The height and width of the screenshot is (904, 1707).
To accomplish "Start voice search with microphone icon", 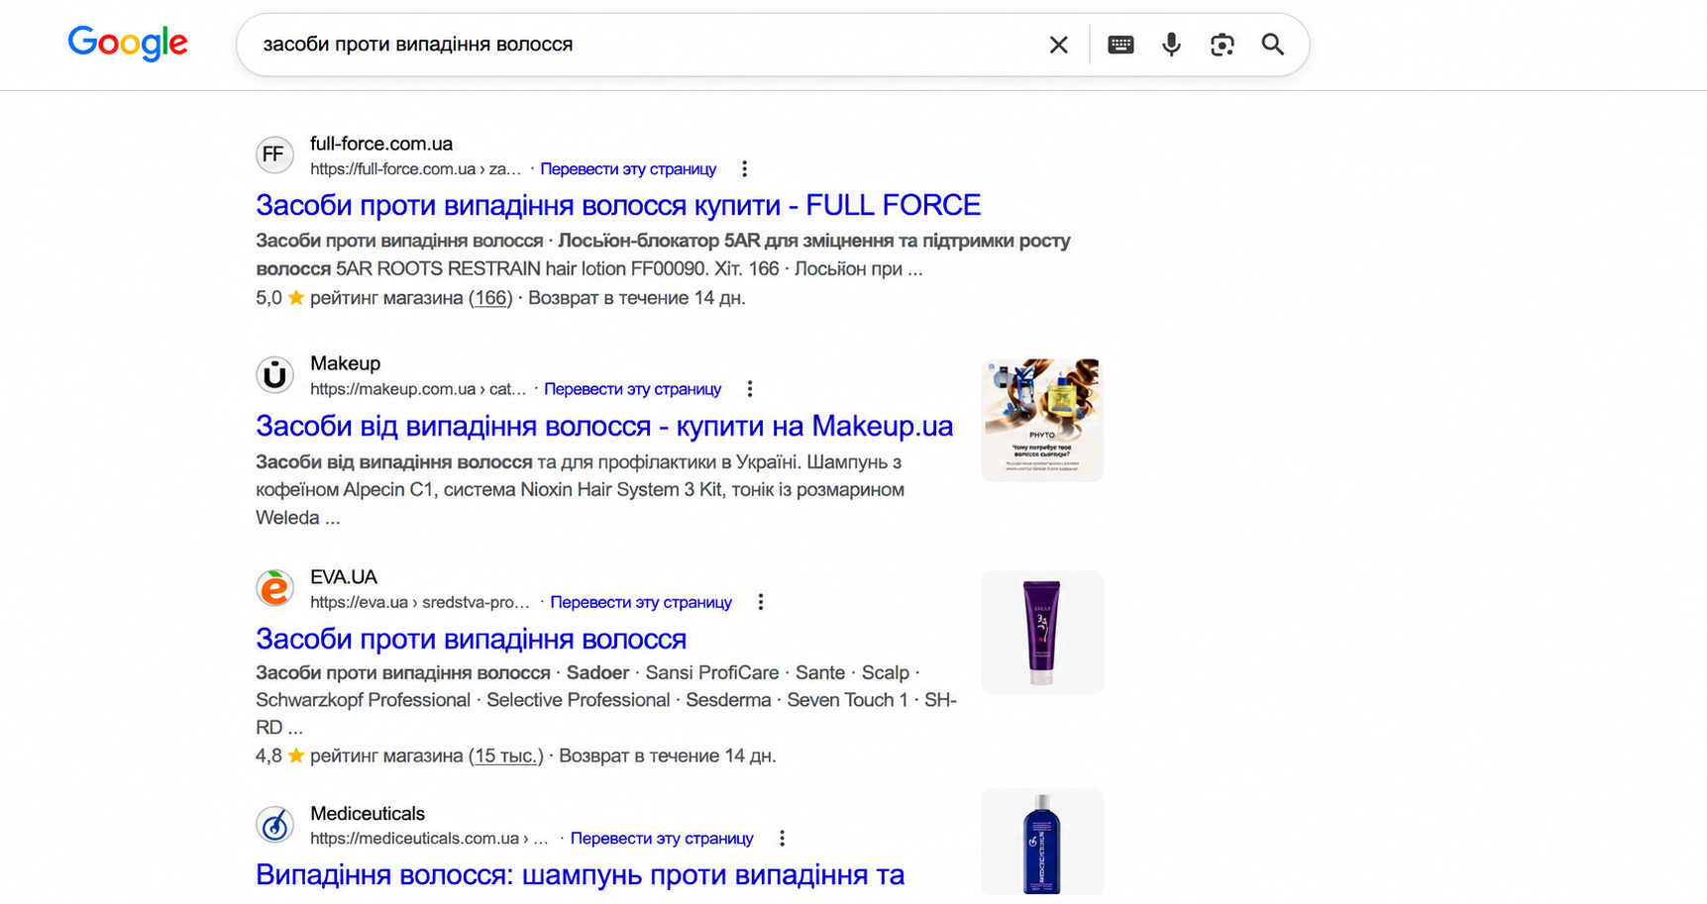I will coord(1171,45).
